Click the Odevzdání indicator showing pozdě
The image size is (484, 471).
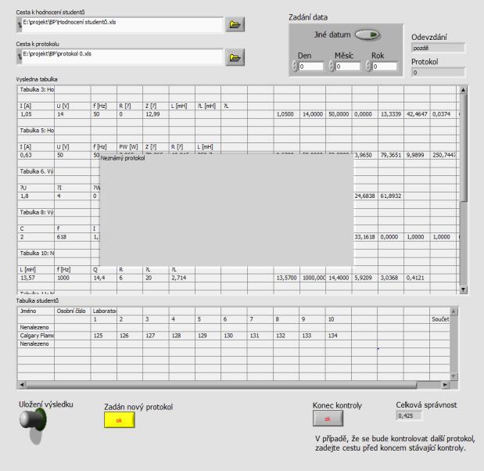point(438,49)
